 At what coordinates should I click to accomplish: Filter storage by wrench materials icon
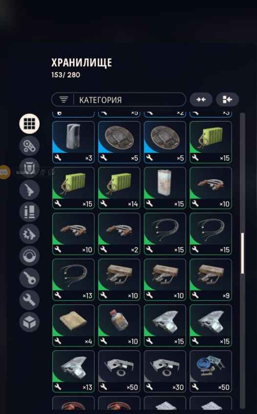29,300
